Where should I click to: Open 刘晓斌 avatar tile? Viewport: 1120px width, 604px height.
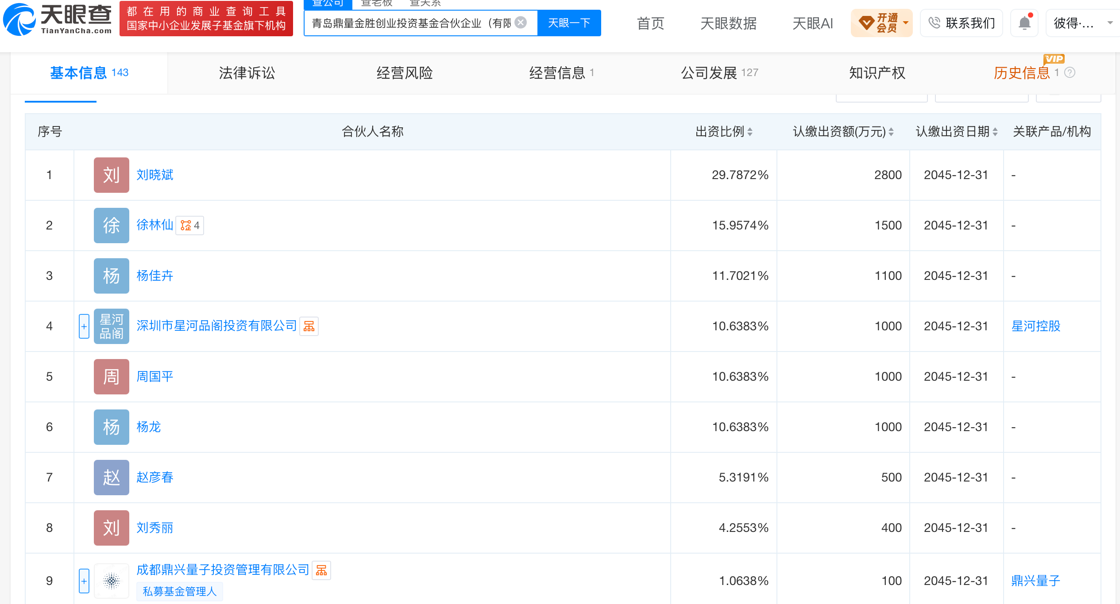click(112, 175)
